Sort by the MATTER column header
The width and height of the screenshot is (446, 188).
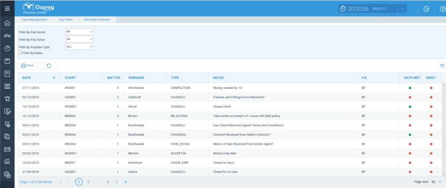[x=113, y=78]
